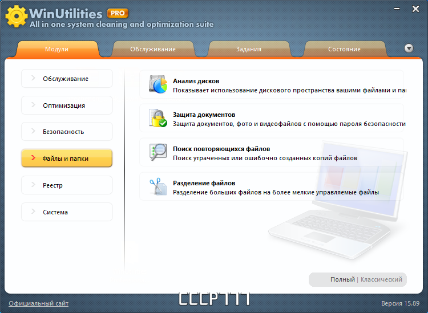Select the Файлы и папки category
This screenshot has width=428, height=313.
point(67,158)
